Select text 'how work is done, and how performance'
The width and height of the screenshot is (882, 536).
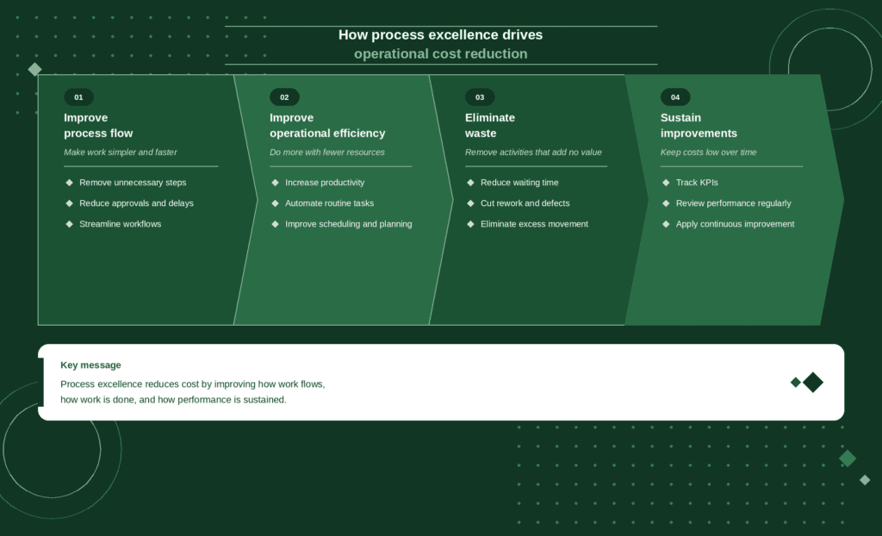tap(142, 400)
